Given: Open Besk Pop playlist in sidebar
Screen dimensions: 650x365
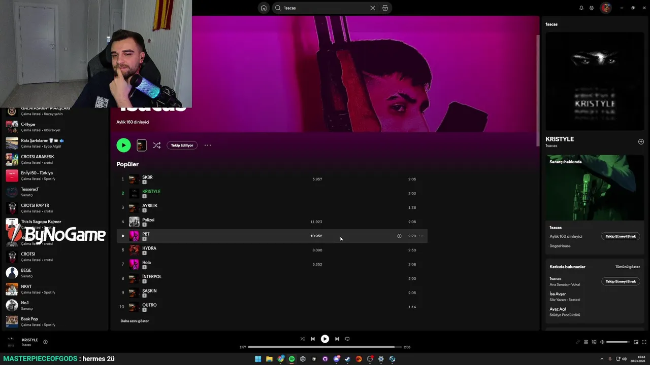Looking at the screenshot, I should (x=56, y=321).
